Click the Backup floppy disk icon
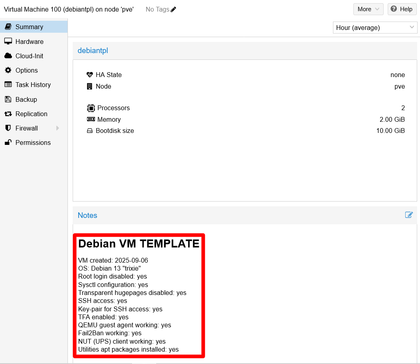 pos(8,99)
